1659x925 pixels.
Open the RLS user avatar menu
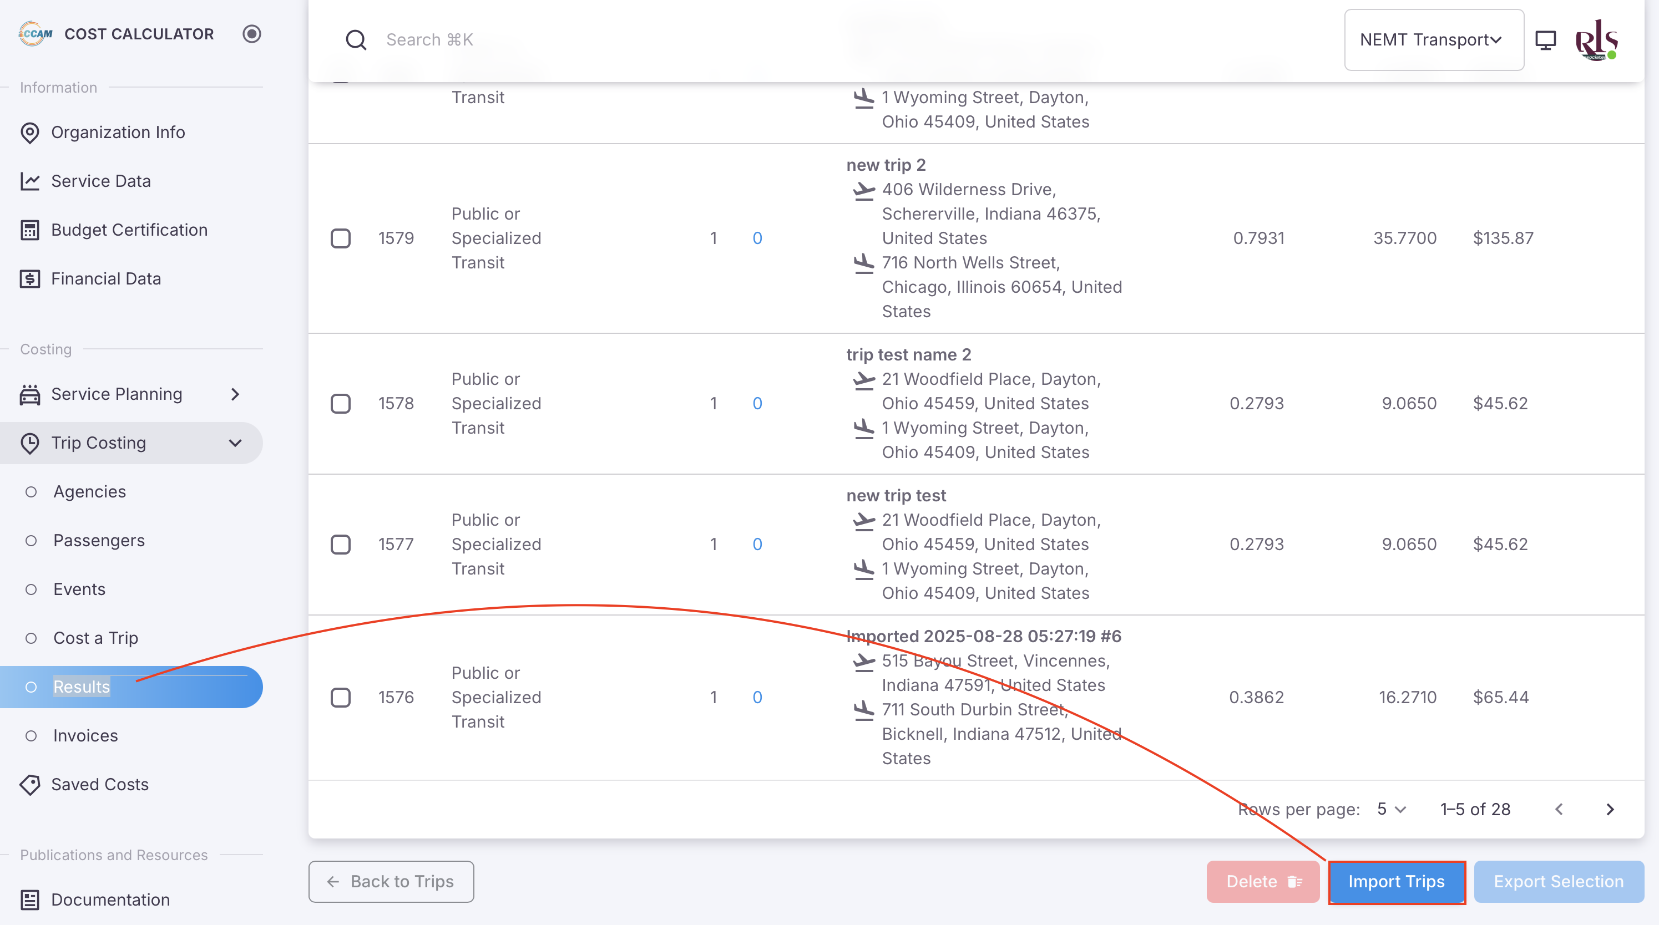point(1596,40)
